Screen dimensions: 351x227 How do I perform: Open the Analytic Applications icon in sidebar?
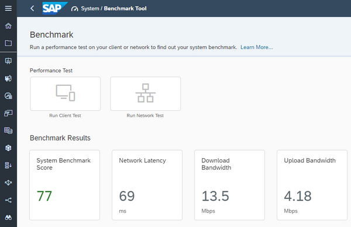tap(8, 78)
